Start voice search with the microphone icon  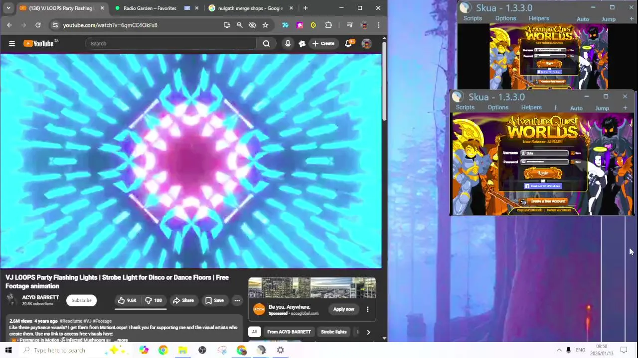(x=288, y=43)
